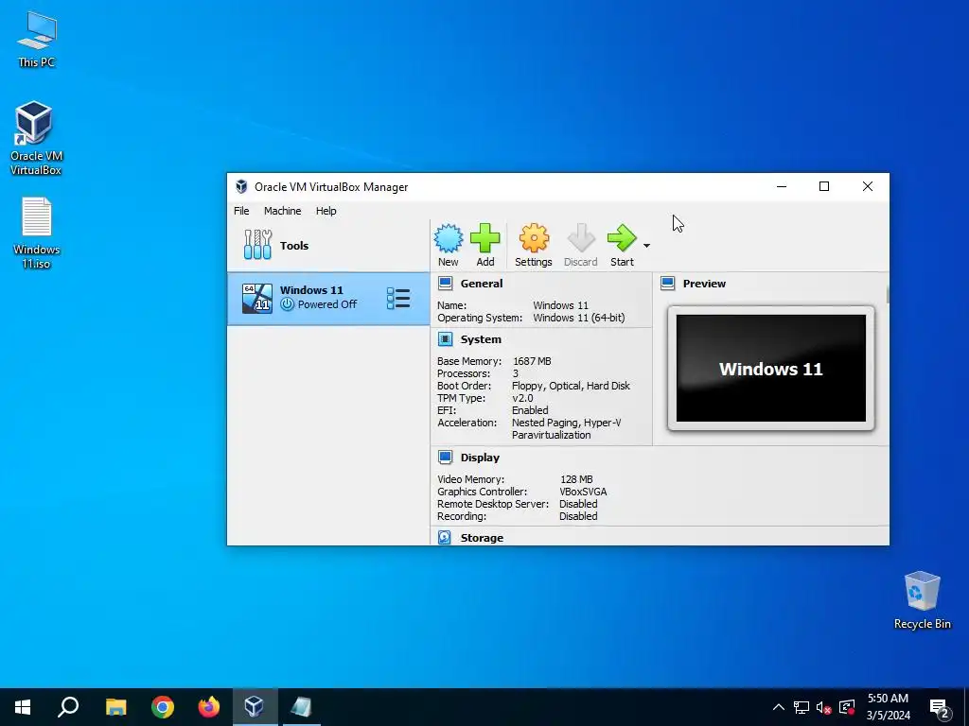
Task: Open the File menu
Action: (x=241, y=211)
